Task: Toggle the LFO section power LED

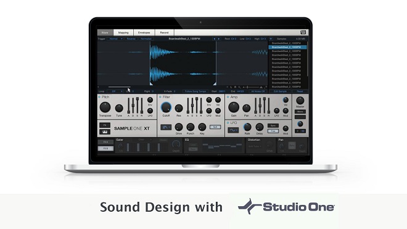Action: [x=228, y=123]
